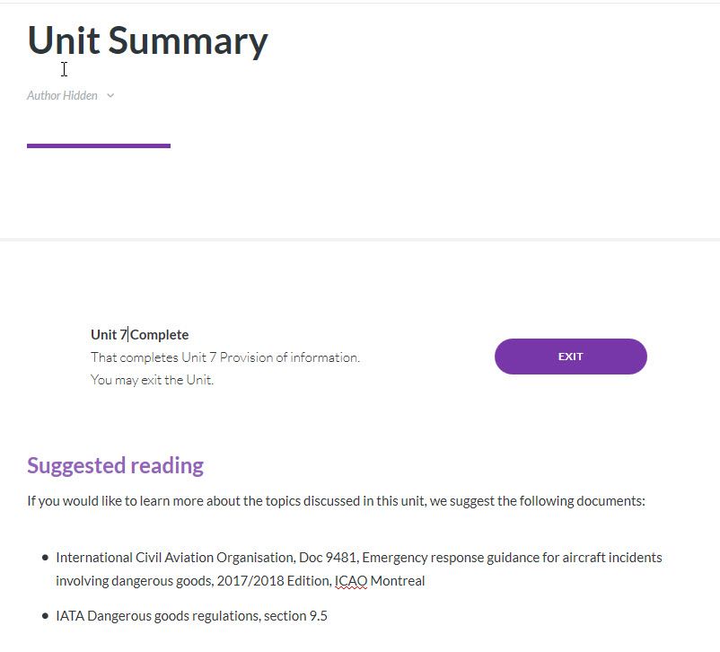This screenshot has height=652, width=720.
Task: Click the Suggested reading heading
Action: tap(115, 465)
